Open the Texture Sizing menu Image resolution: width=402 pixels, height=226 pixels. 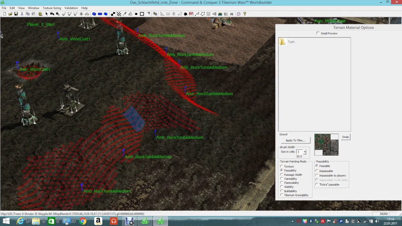point(52,8)
